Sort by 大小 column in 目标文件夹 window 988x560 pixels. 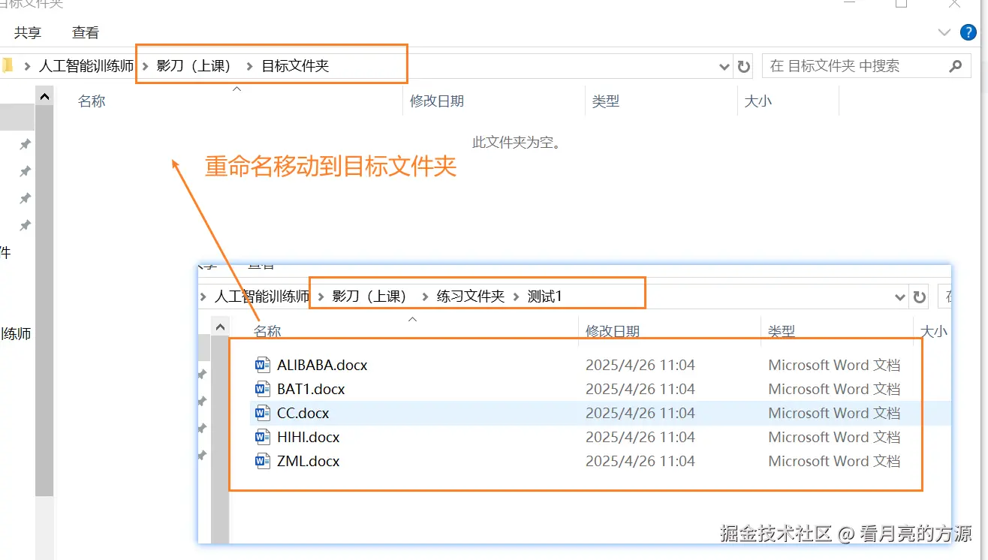(758, 101)
